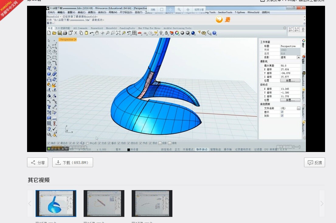Enable the 中心点 osnap checkbox
336x223 pixels.
point(88,143)
